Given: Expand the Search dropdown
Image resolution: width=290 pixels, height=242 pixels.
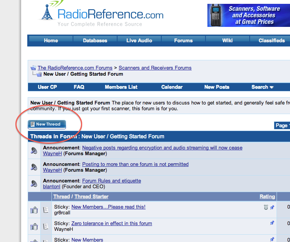Looking at the screenshot, I should click(262, 87).
